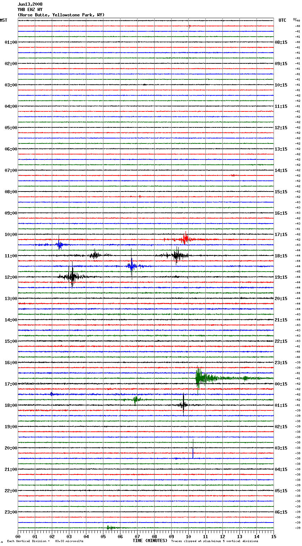This screenshot has height=546, width=302.
Task: Click the "12:15" UTC time label
Action: coord(281,128)
